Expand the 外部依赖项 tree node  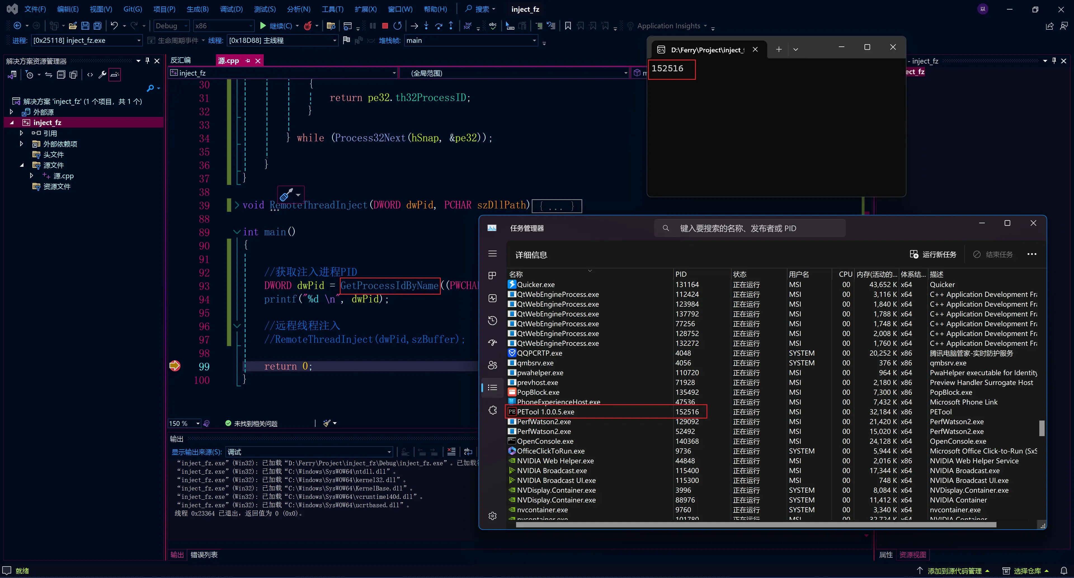pos(22,144)
